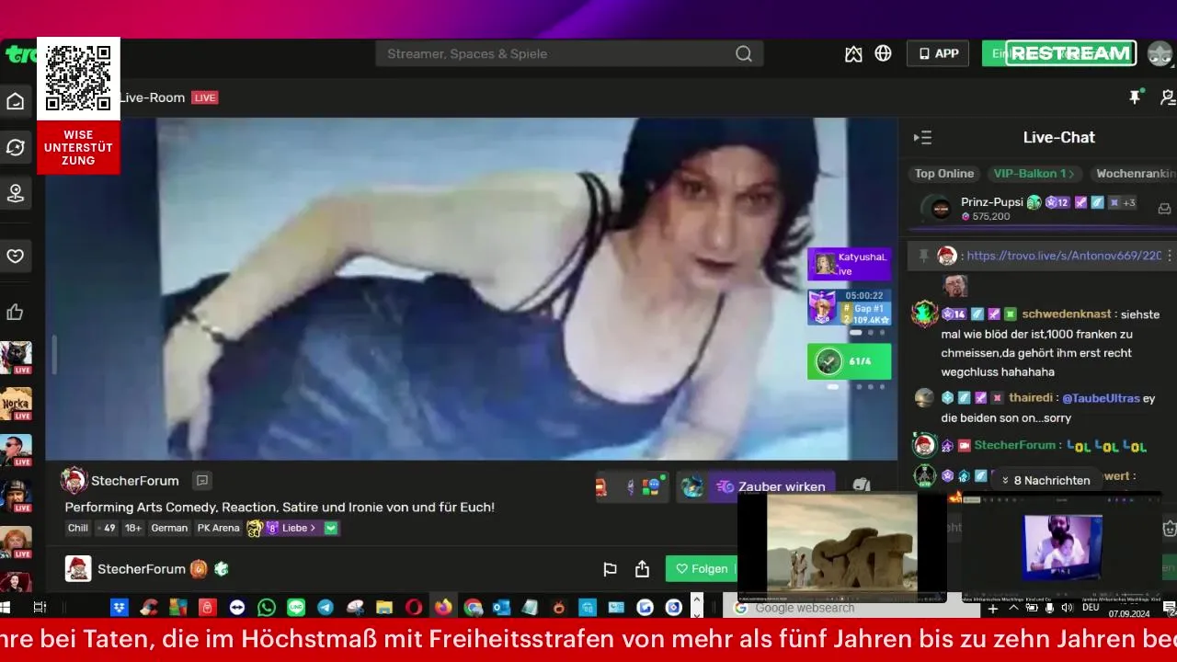Click the sofa seat icon beside Prinz-Pupsi

(1164, 209)
